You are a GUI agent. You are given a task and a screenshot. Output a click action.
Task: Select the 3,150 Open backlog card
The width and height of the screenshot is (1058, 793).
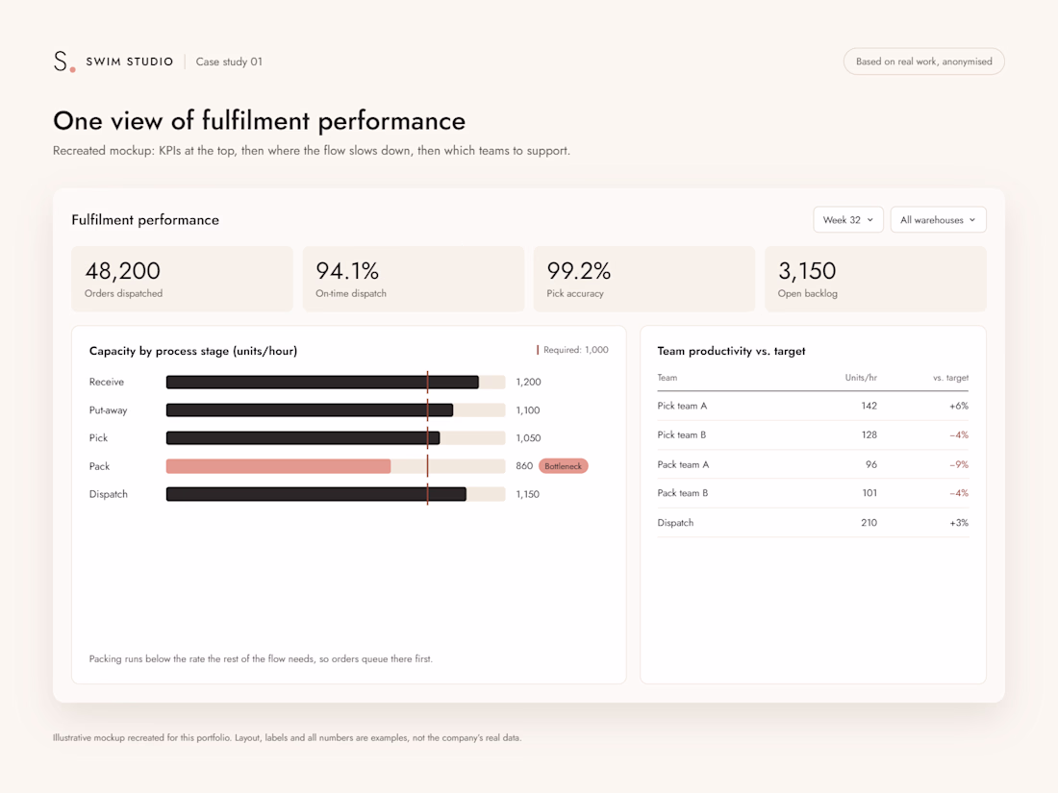[876, 279]
